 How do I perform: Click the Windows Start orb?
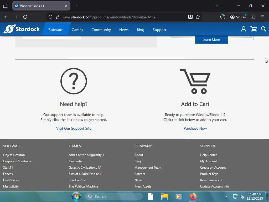76,196
